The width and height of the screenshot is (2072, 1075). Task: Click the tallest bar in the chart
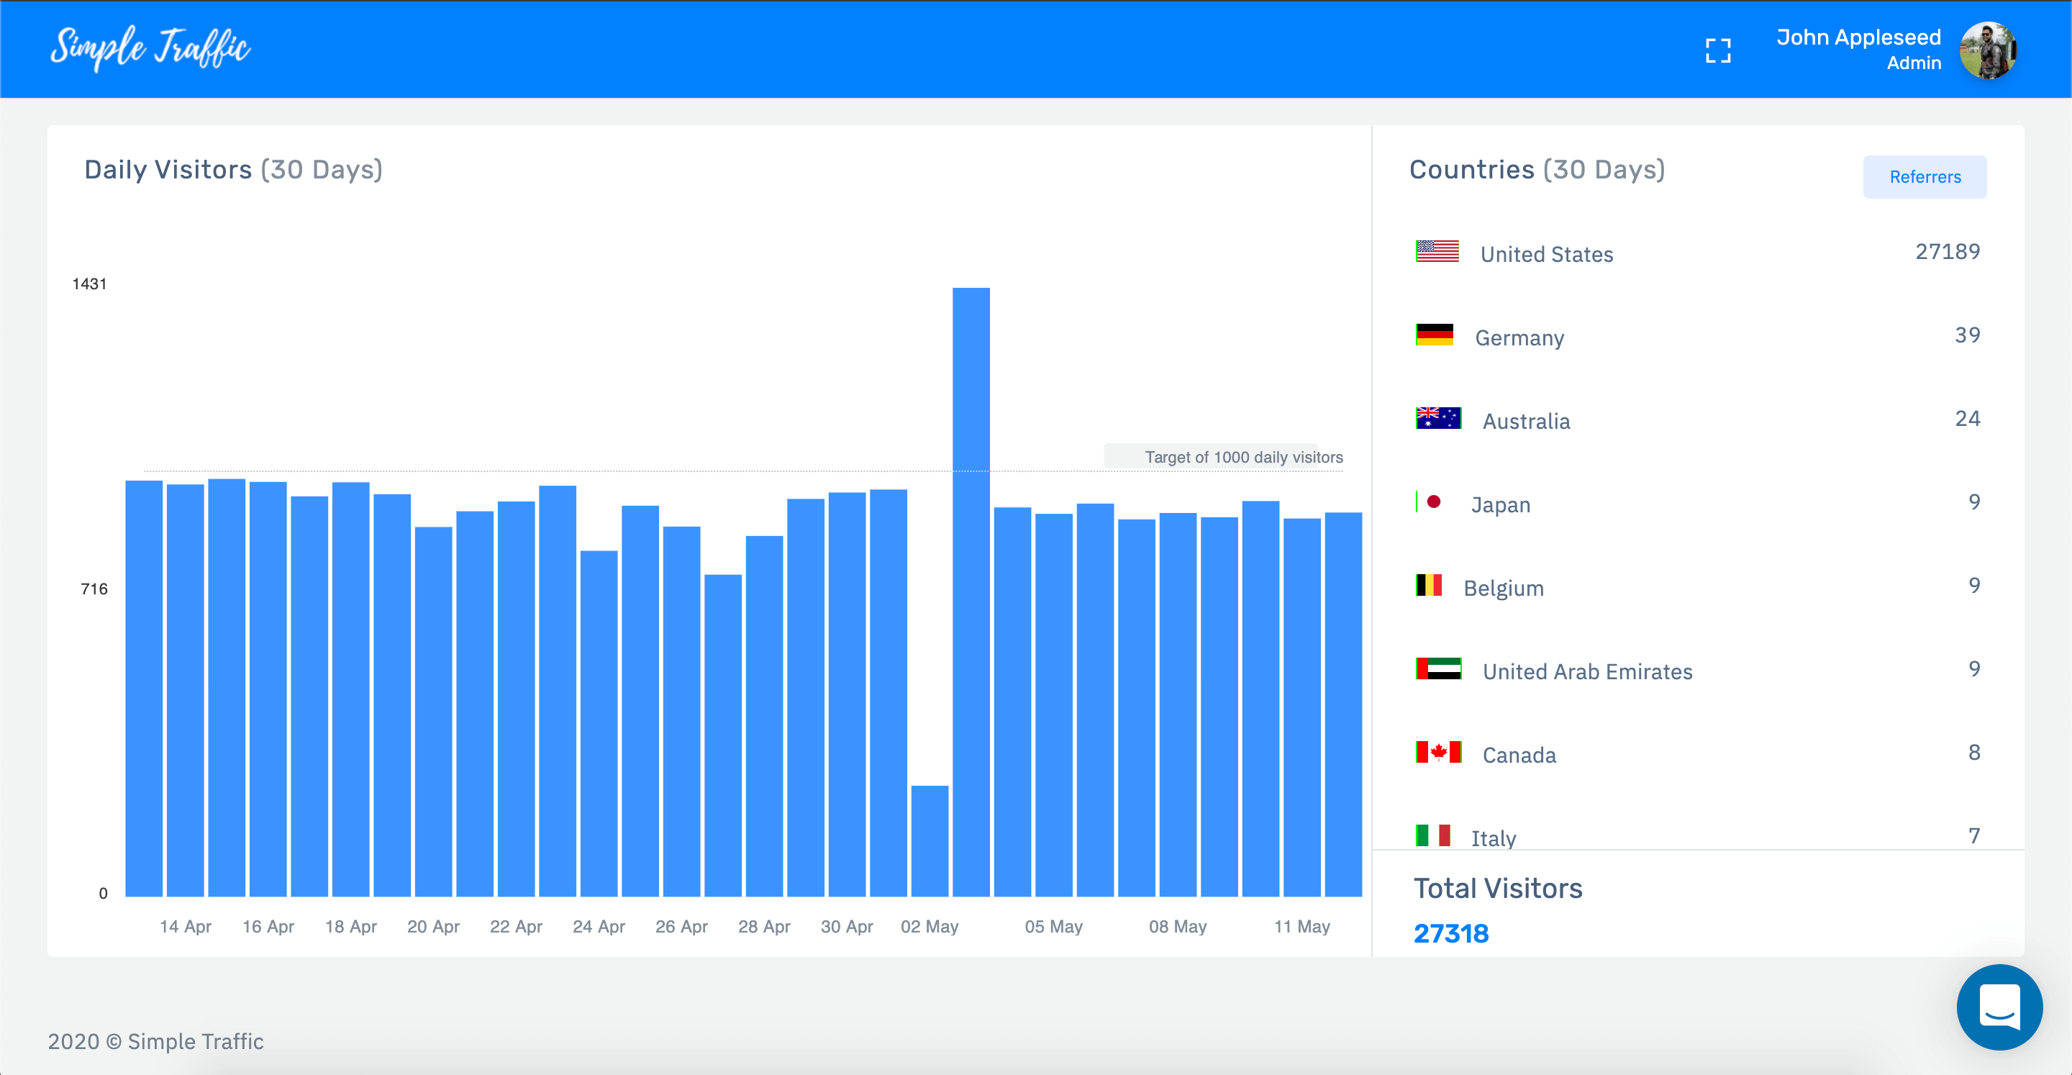[x=971, y=591]
